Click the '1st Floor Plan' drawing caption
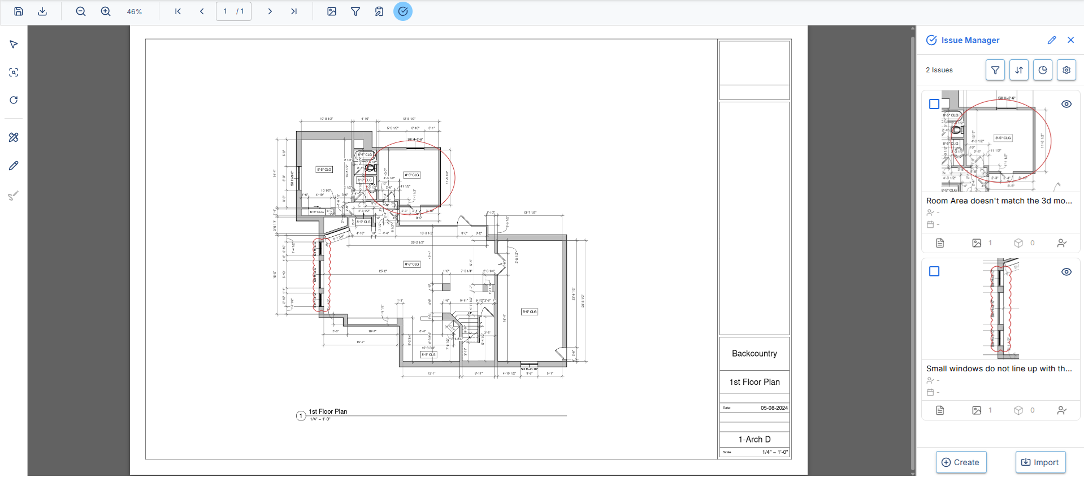 (328, 411)
